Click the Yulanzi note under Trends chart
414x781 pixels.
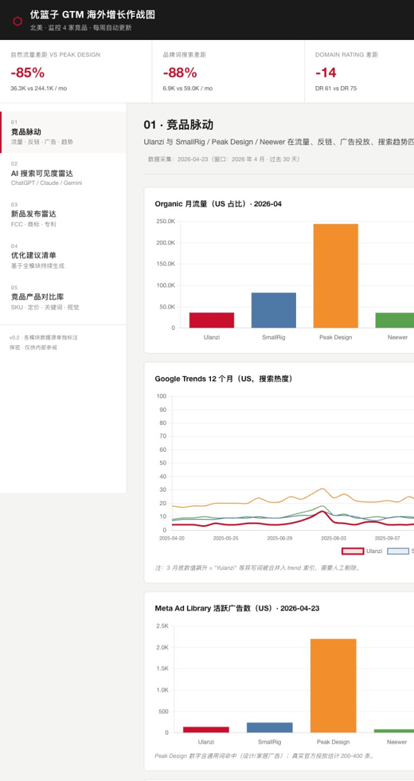pyautogui.click(x=257, y=567)
